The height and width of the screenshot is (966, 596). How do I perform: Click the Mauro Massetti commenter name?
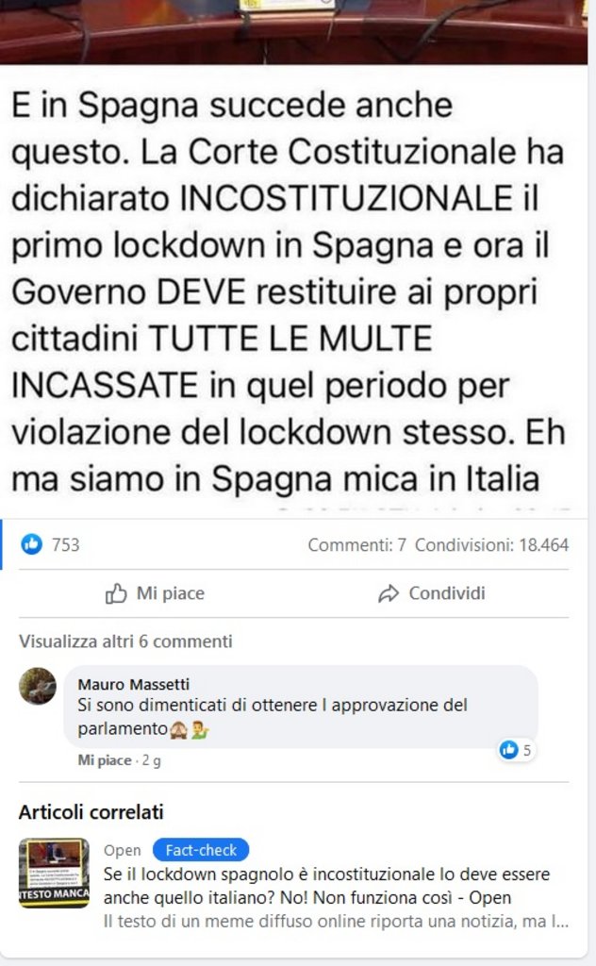coord(134,684)
